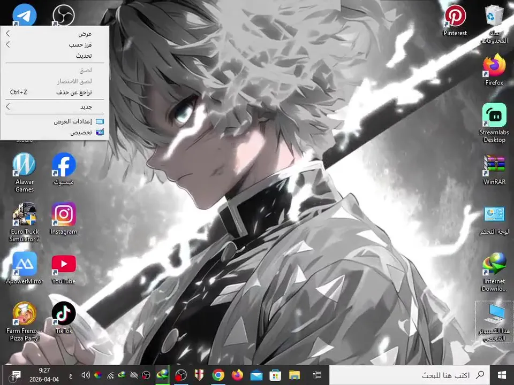This screenshot has height=385, width=514.
Task: Select the Control Panel (لوحة التحكم) icon
Action: [x=494, y=220]
